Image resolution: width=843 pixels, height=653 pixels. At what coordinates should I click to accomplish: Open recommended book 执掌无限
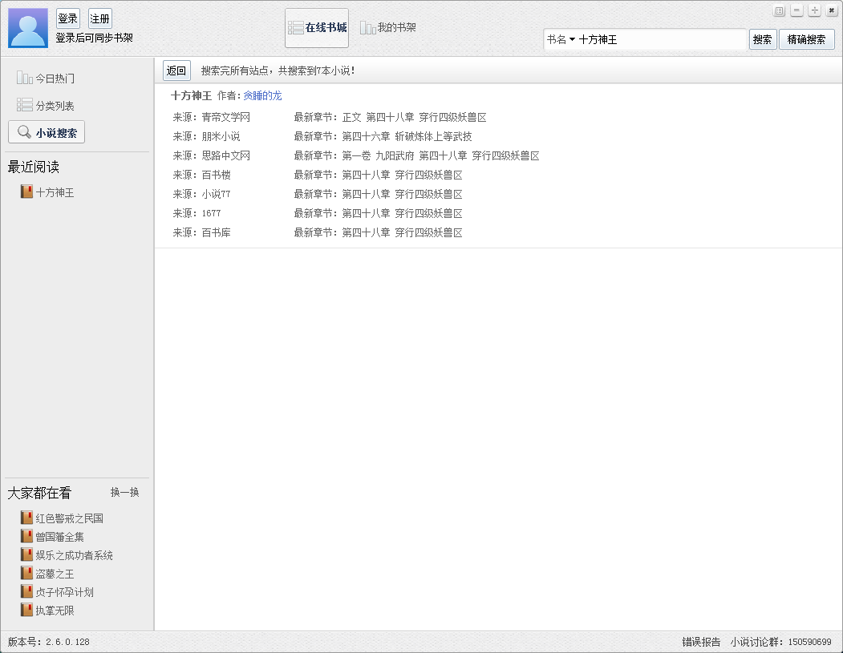pyautogui.click(x=55, y=611)
